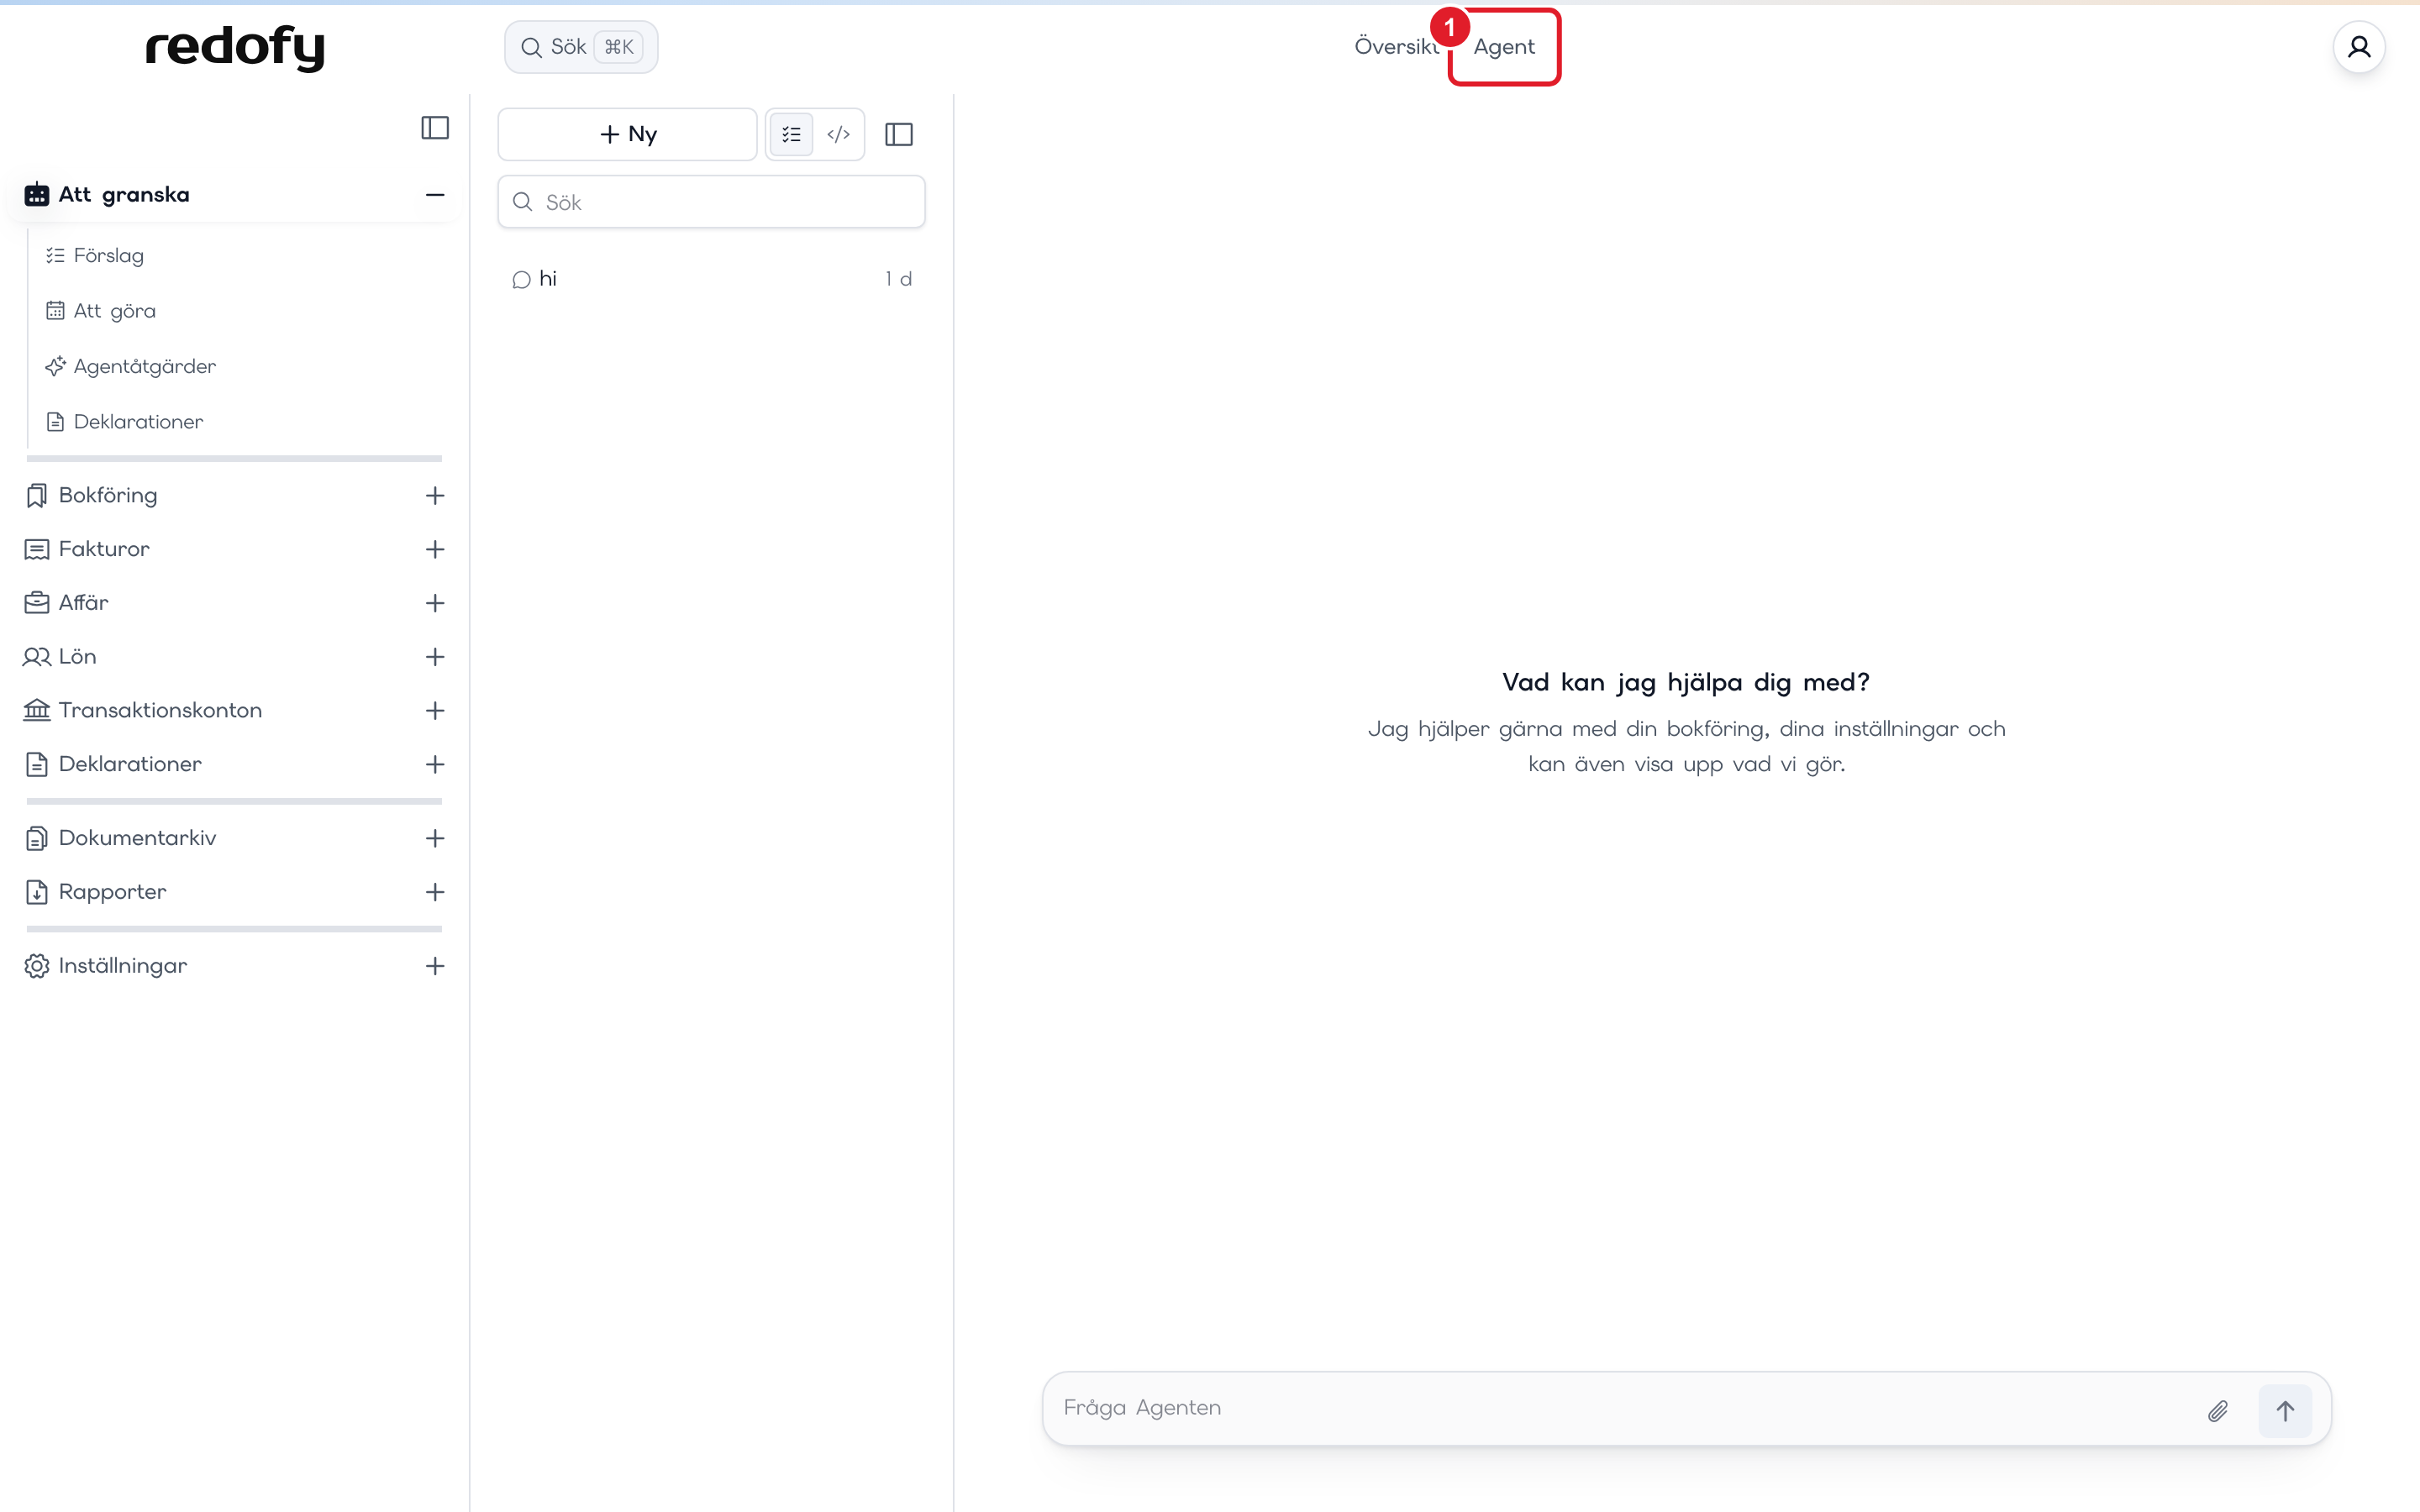Click the Agentåtgärder sparkle icon
2420x1512 pixels.
point(55,366)
